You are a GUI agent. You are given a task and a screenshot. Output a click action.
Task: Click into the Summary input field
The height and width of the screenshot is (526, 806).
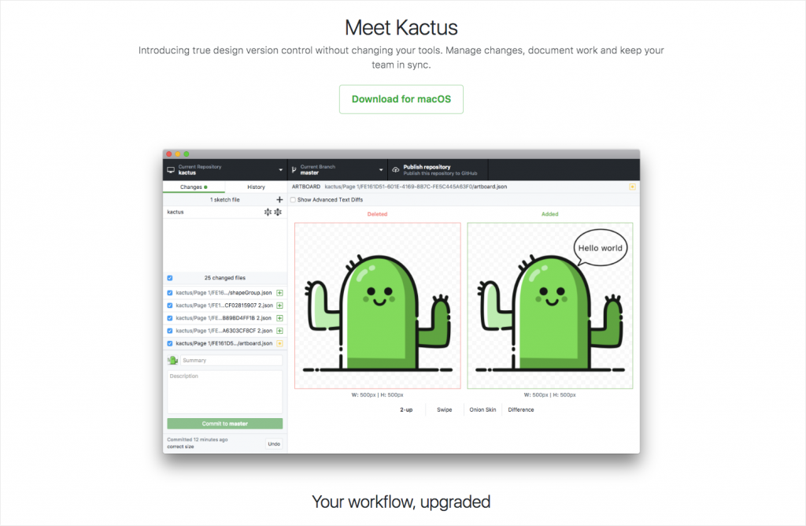pos(231,361)
